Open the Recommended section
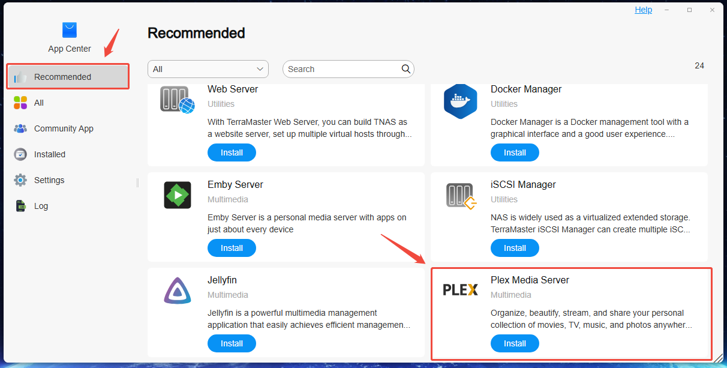 (68, 77)
